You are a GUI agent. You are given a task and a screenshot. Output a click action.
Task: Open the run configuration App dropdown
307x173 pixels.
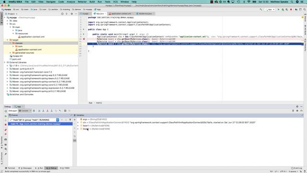[270, 10]
